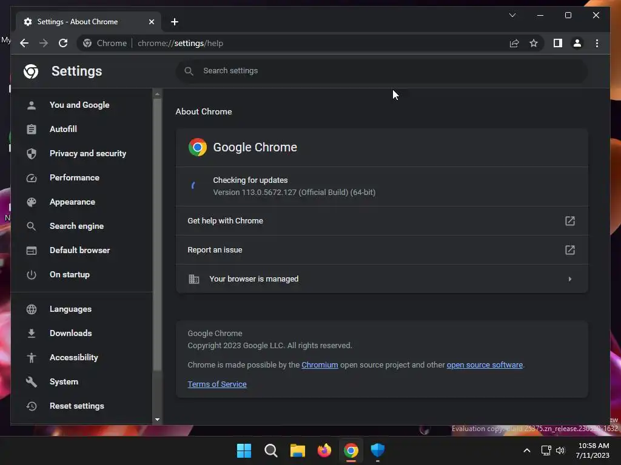Open the side panel icon

click(558, 43)
